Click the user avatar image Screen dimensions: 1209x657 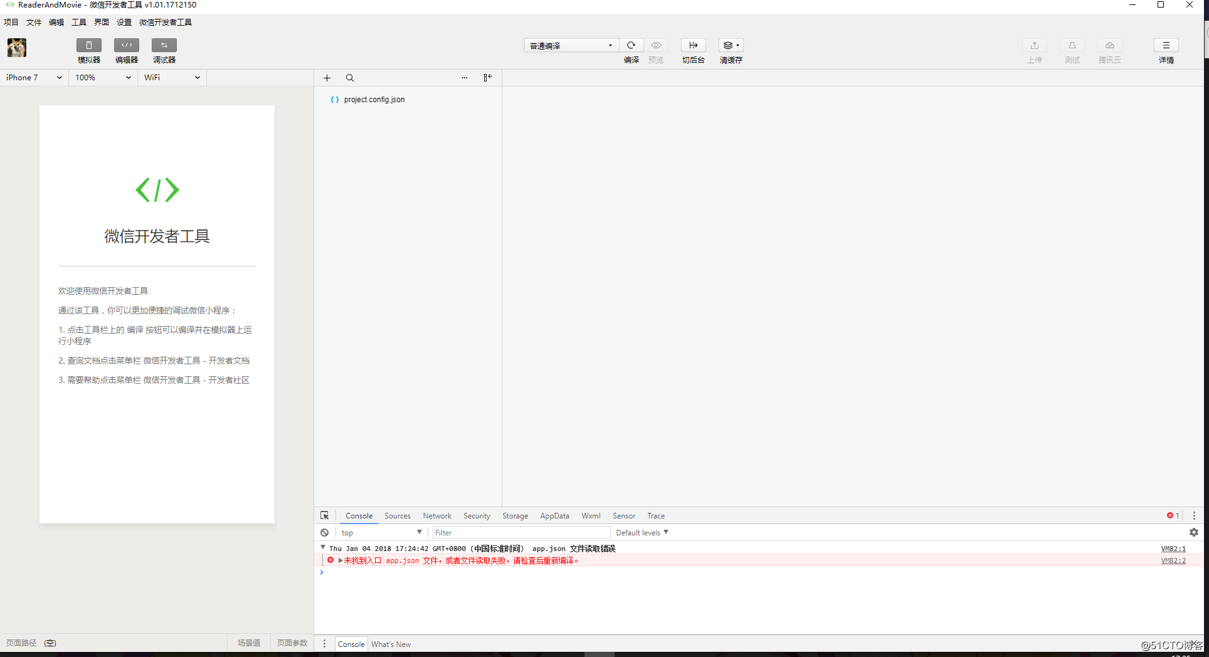point(17,48)
